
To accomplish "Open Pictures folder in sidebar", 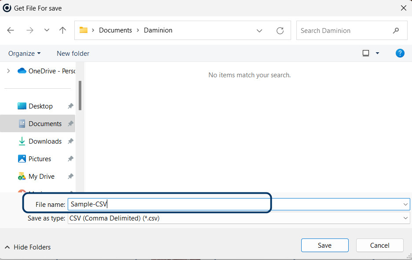I will [40, 159].
